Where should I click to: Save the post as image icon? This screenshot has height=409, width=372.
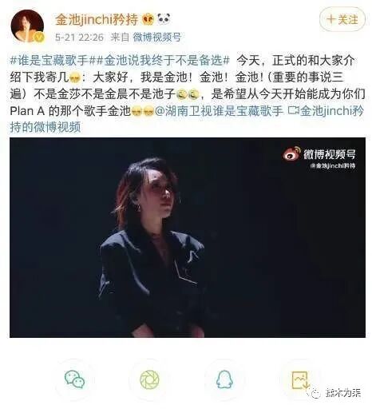click(x=300, y=380)
